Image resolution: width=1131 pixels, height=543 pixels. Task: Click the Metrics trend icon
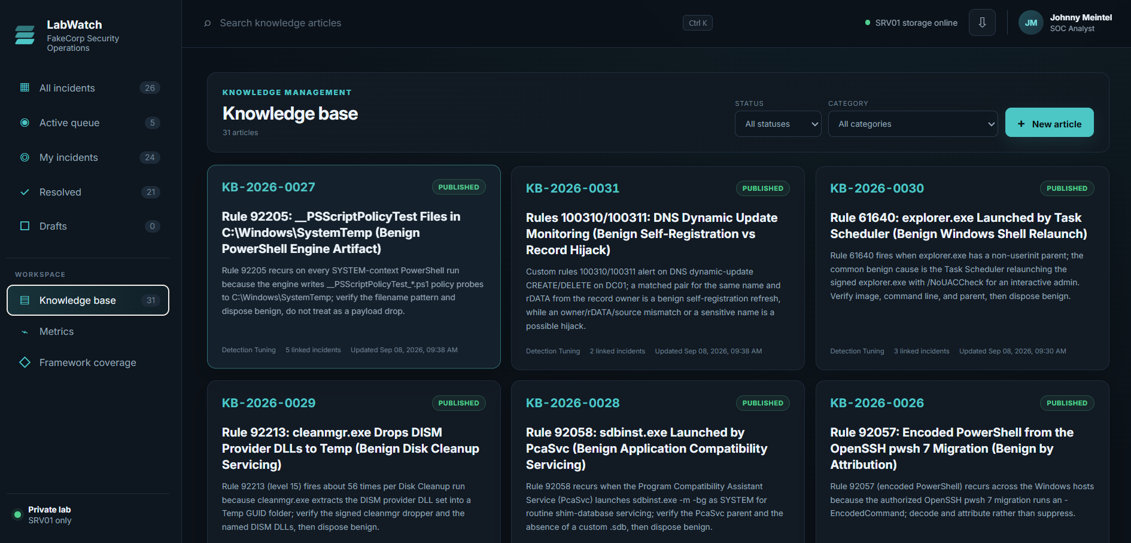(x=25, y=331)
